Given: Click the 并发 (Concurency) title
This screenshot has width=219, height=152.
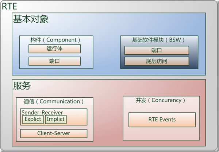Looking at the screenshot, I should pyautogui.click(x=160, y=100).
